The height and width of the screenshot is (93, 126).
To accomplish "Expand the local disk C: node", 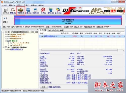I will 6,36.
